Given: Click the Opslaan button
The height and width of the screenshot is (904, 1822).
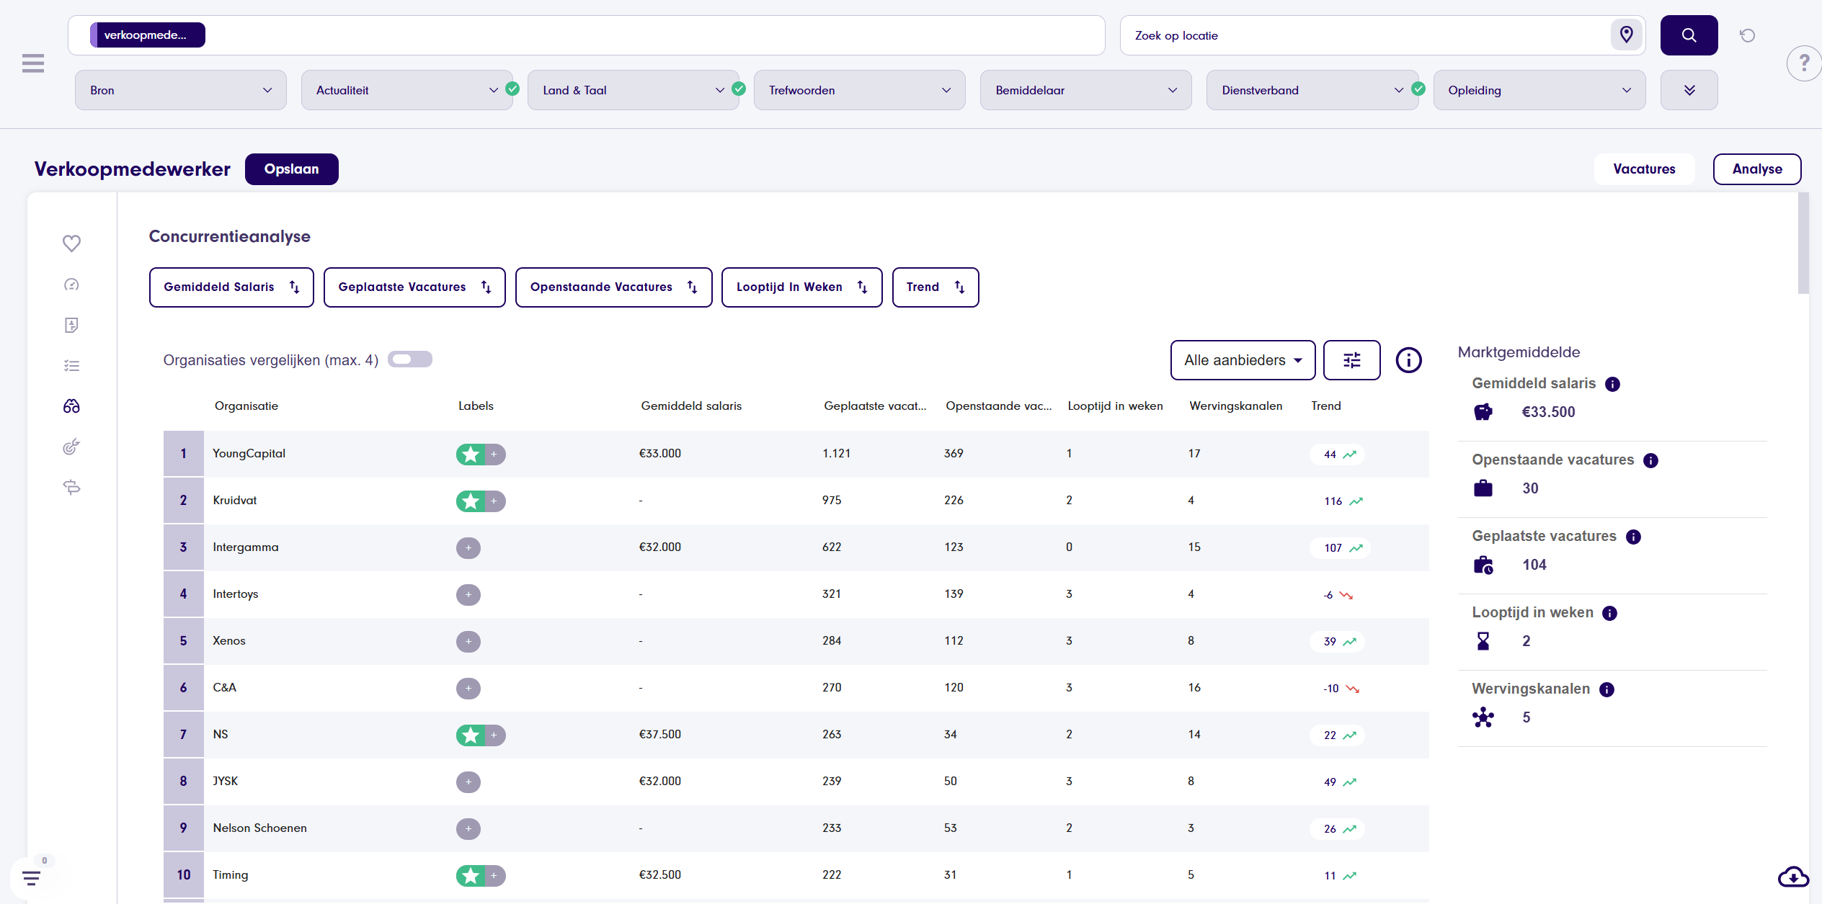Looking at the screenshot, I should tap(291, 169).
